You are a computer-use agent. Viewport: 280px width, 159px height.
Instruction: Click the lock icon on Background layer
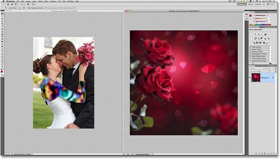[x=273, y=78]
